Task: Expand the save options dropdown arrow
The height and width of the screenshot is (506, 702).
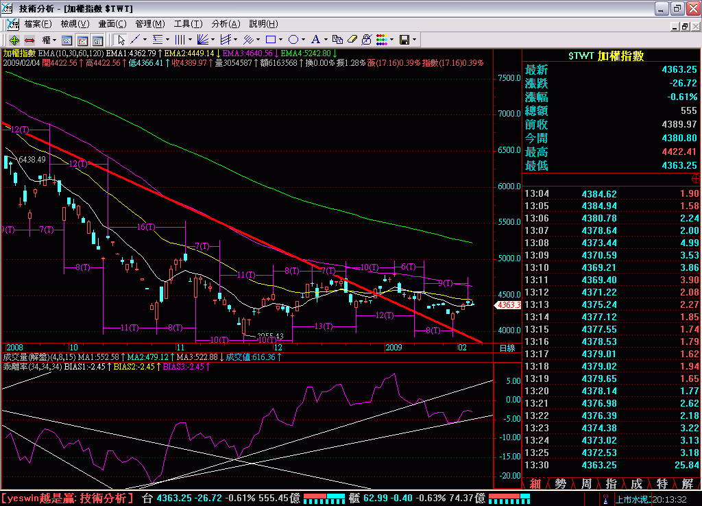Action: point(415,40)
